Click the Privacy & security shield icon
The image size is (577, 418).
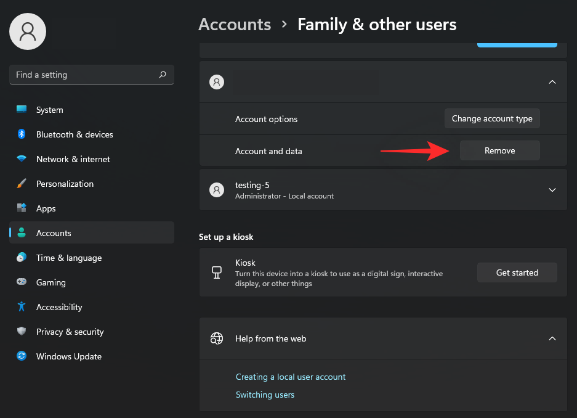(x=22, y=332)
